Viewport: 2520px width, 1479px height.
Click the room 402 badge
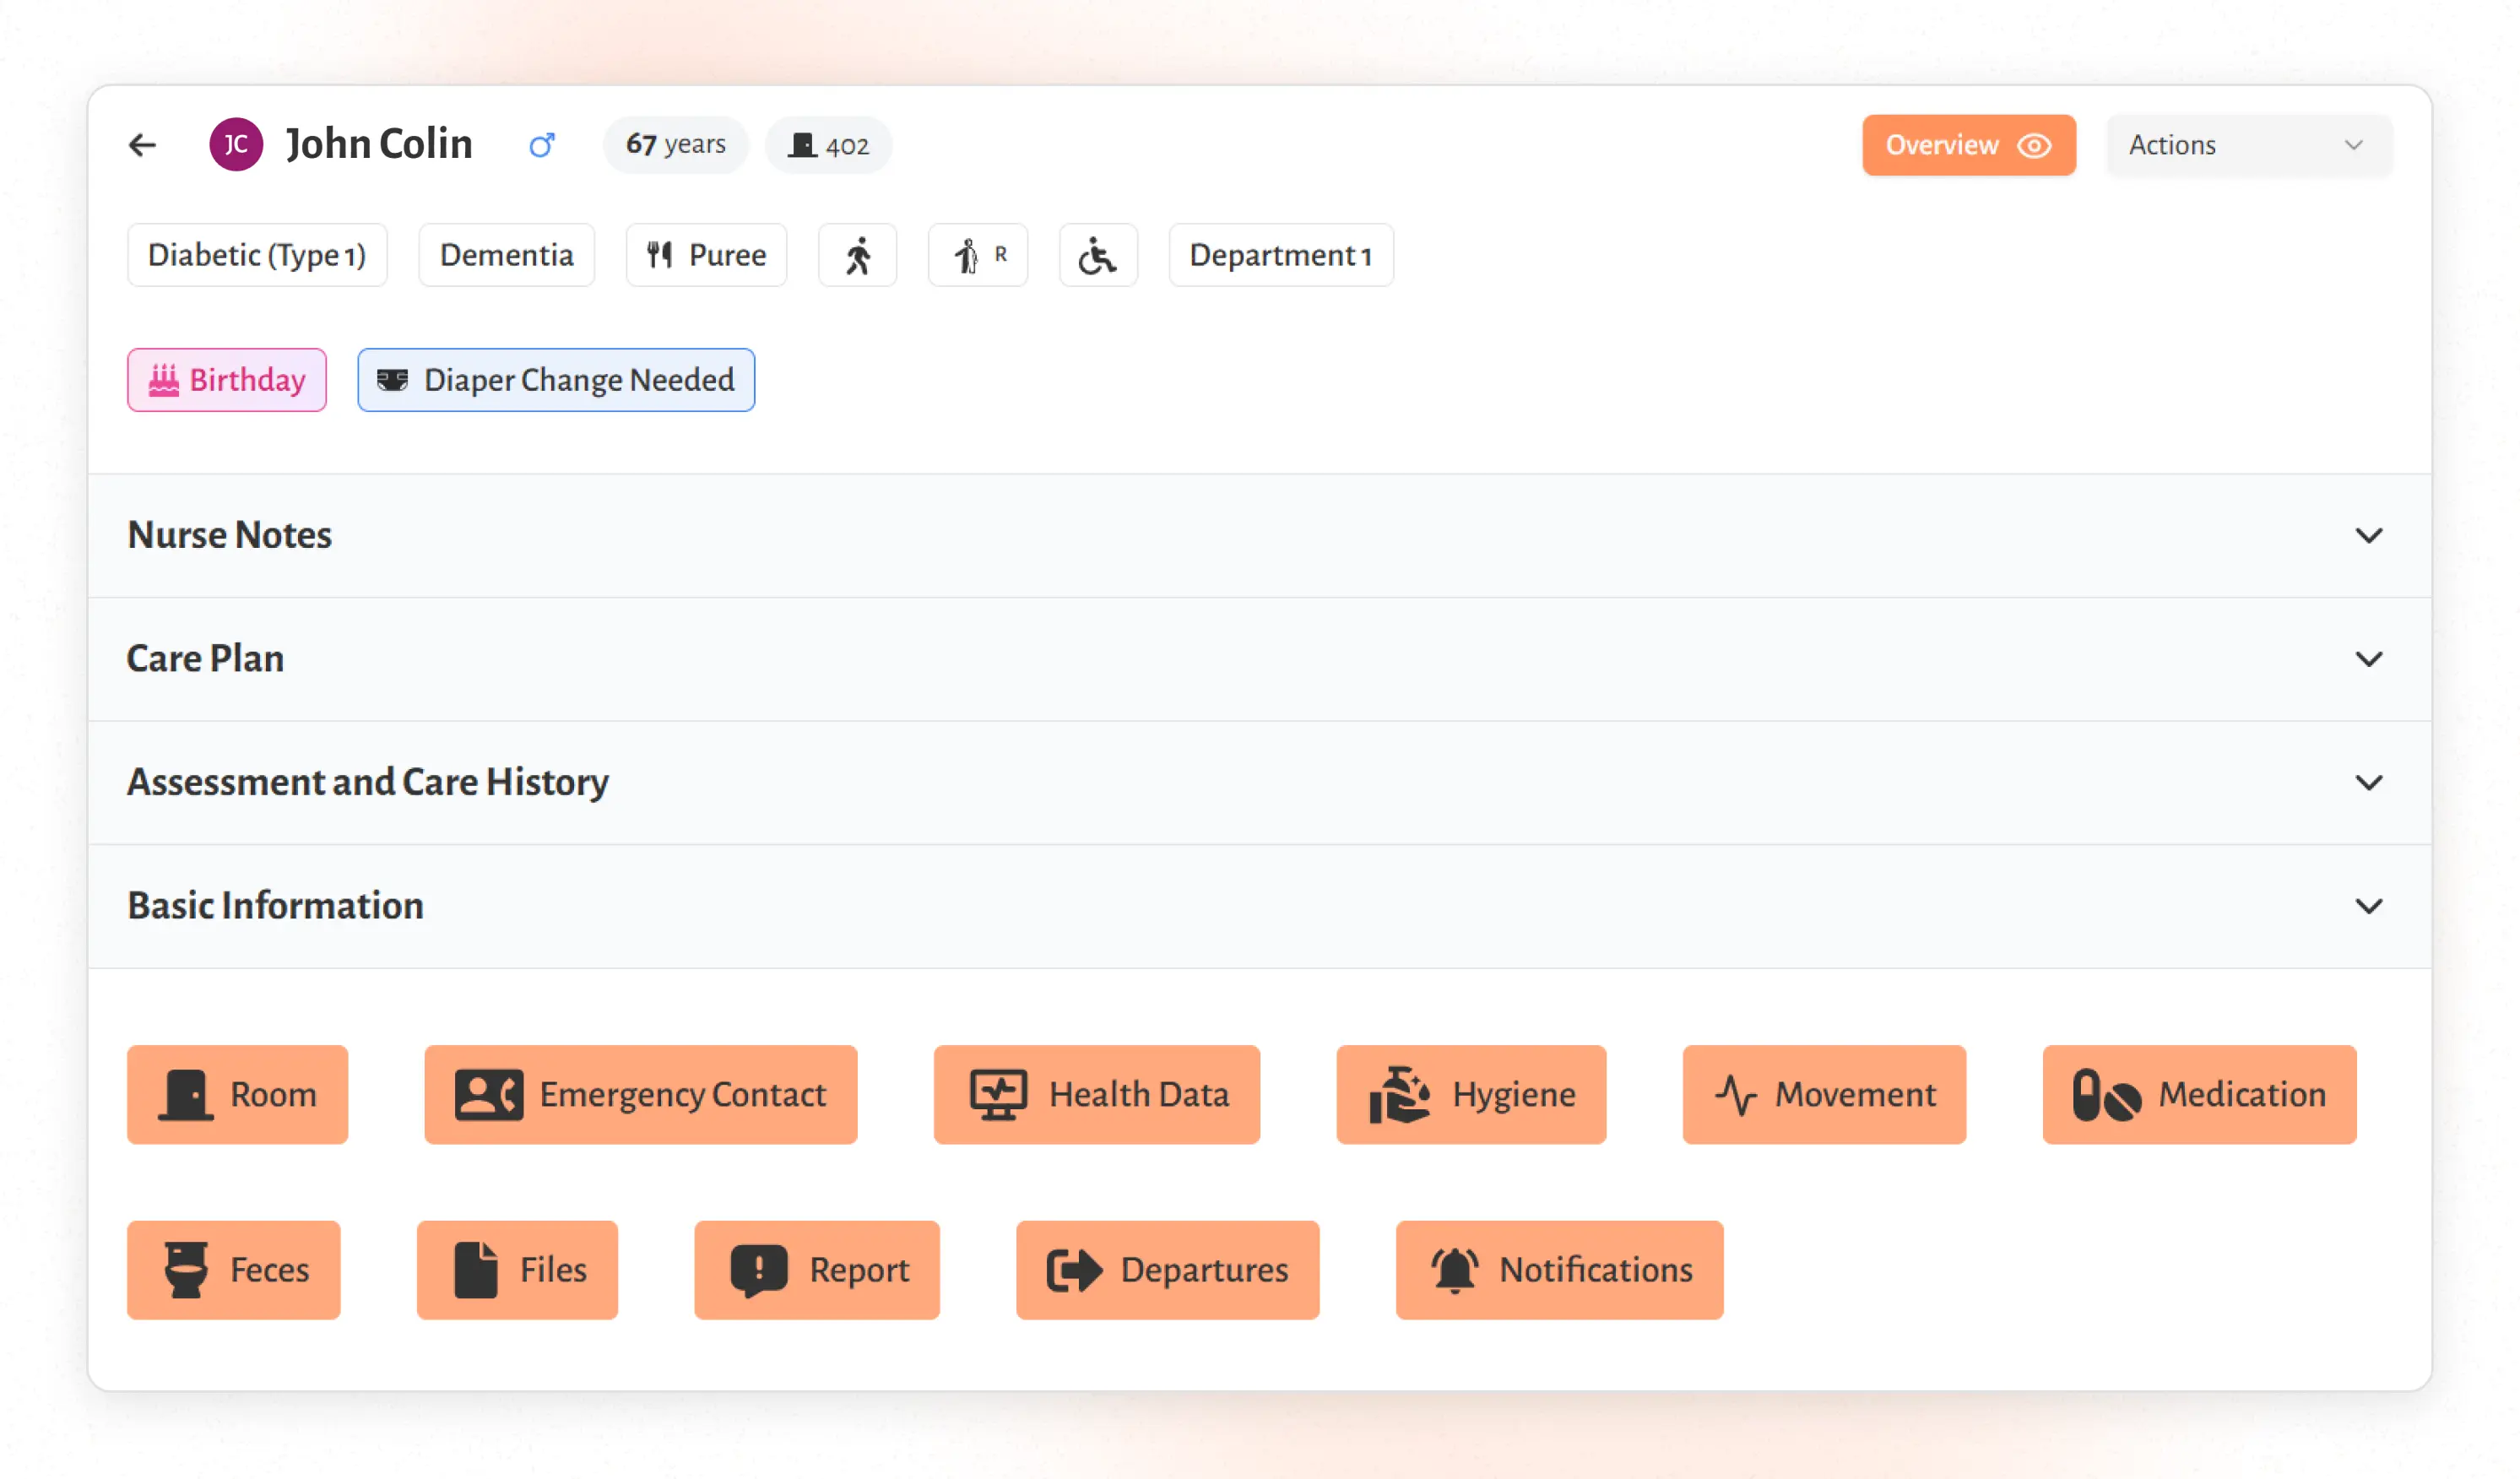[x=829, y=146]
